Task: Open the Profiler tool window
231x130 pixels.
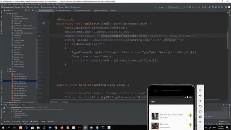Action: coord(51,121)
